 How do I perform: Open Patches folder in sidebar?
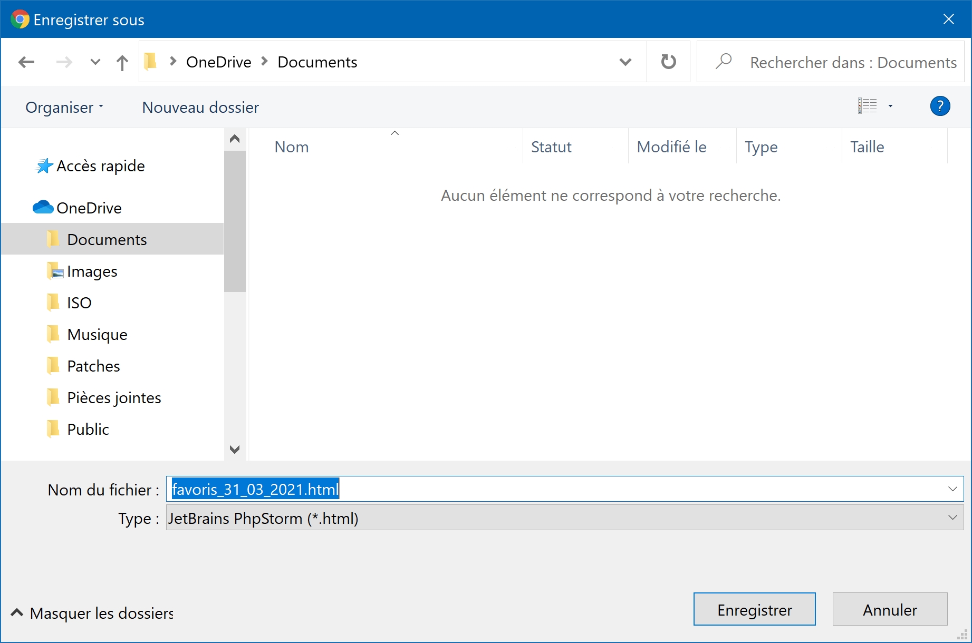93,366
